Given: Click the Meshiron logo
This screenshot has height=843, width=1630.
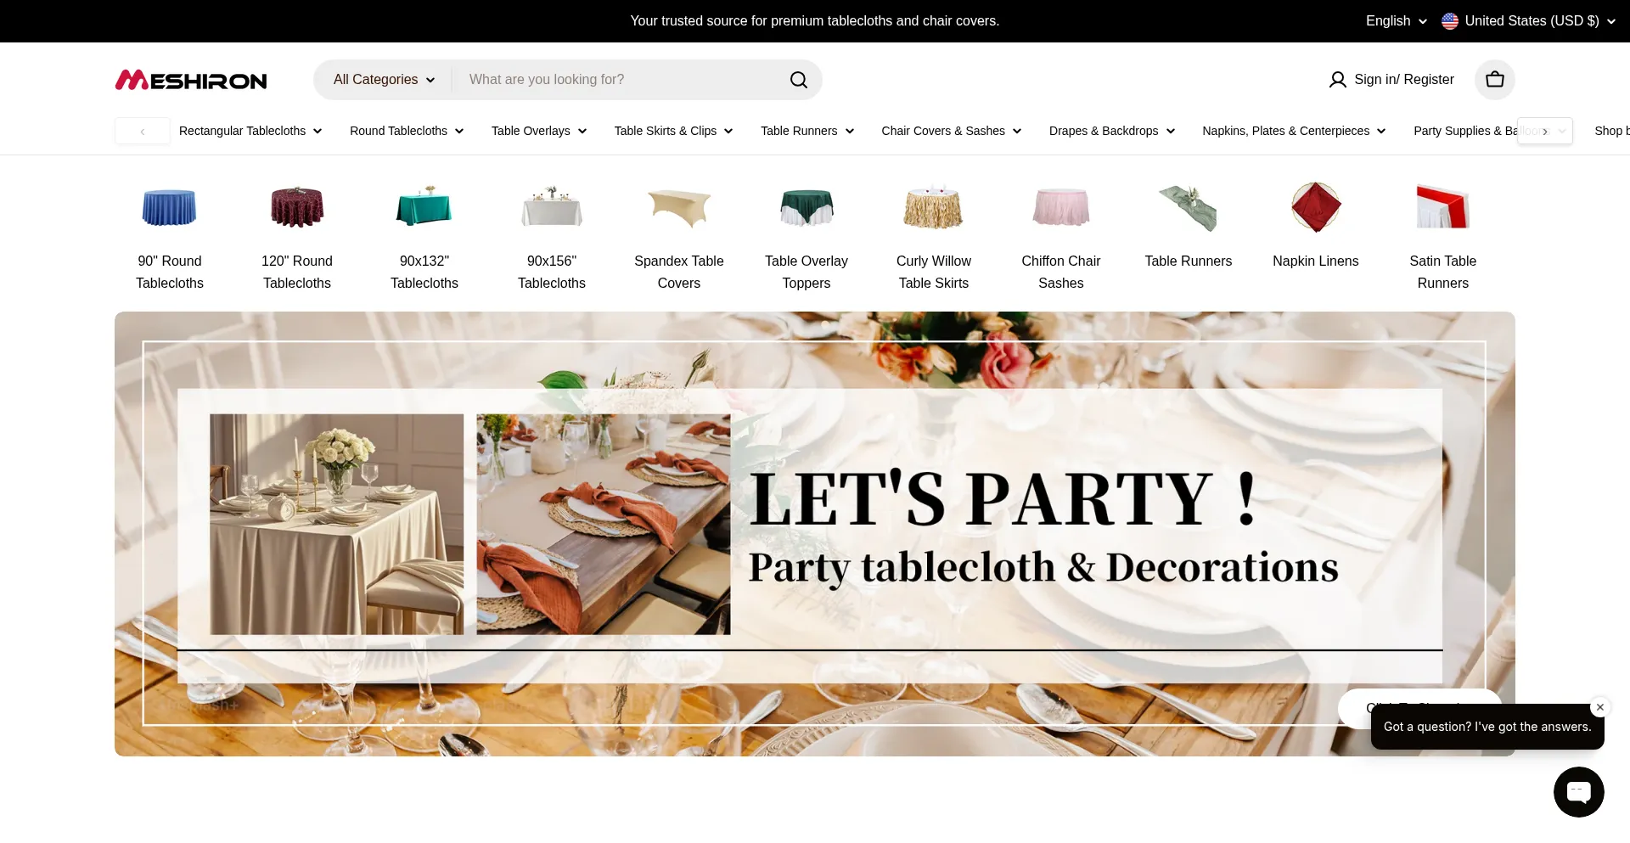Looking at the screenshot, I should (191, 80).
